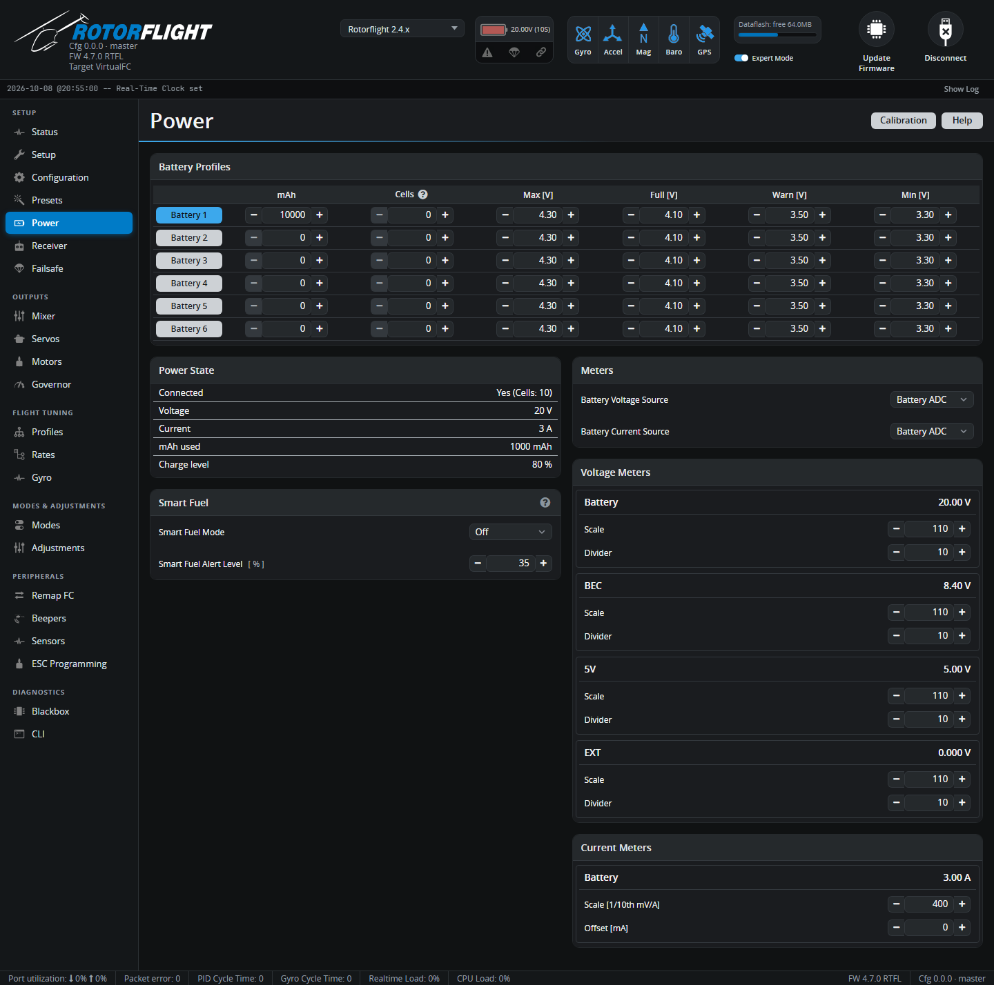Open Battery Current Source dropdown
This screenshot has height=985, width=994.
(932, 431)
